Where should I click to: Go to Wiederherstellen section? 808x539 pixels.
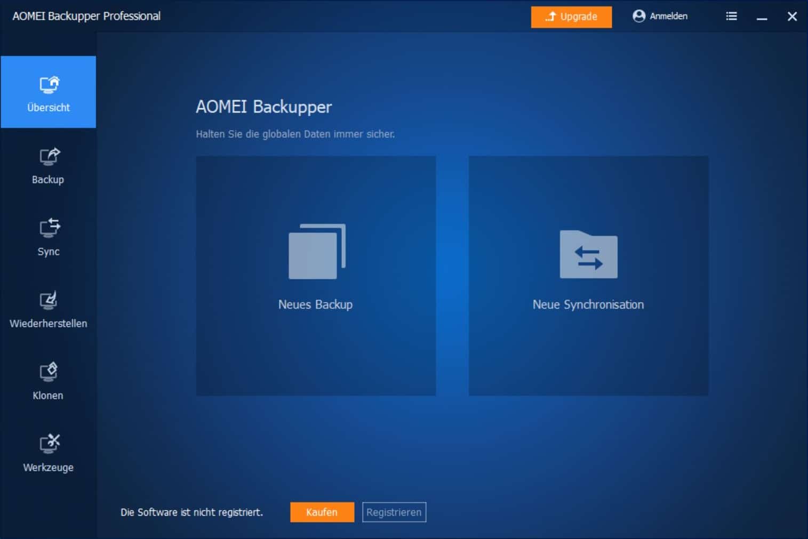point(48,309)
